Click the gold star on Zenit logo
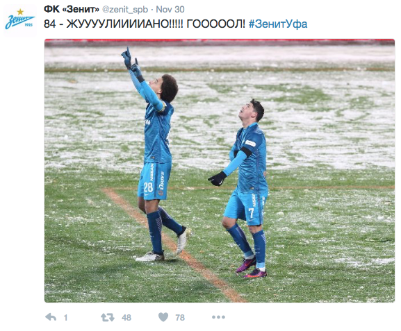 20,12
